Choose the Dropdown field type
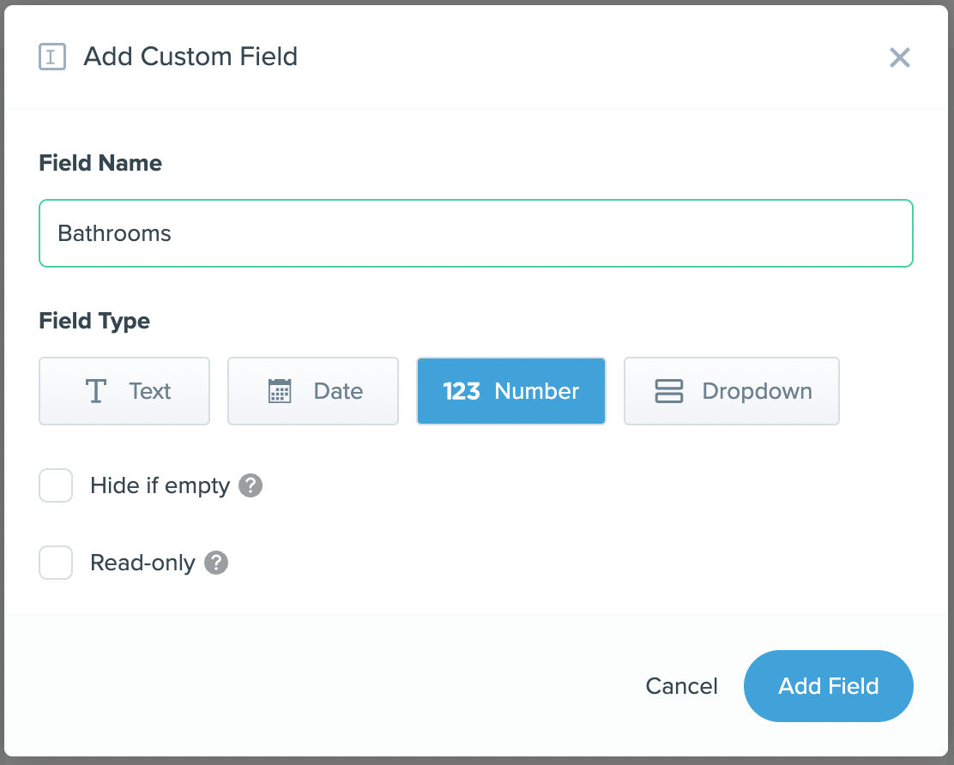This screenshot has height=765, width=954. (731, 391)
